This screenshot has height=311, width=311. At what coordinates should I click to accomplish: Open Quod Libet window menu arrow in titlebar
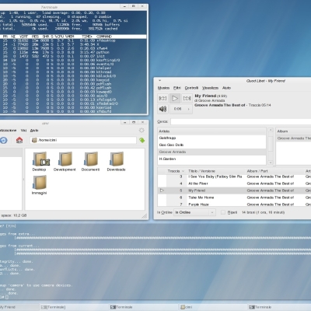point(159,81)
